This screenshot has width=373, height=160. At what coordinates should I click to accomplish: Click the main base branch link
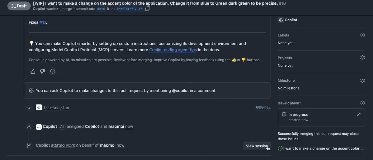point(101,9)
